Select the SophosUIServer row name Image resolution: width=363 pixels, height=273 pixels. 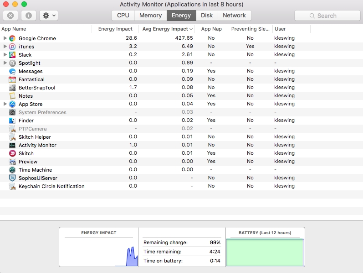[x=38, y=178]
